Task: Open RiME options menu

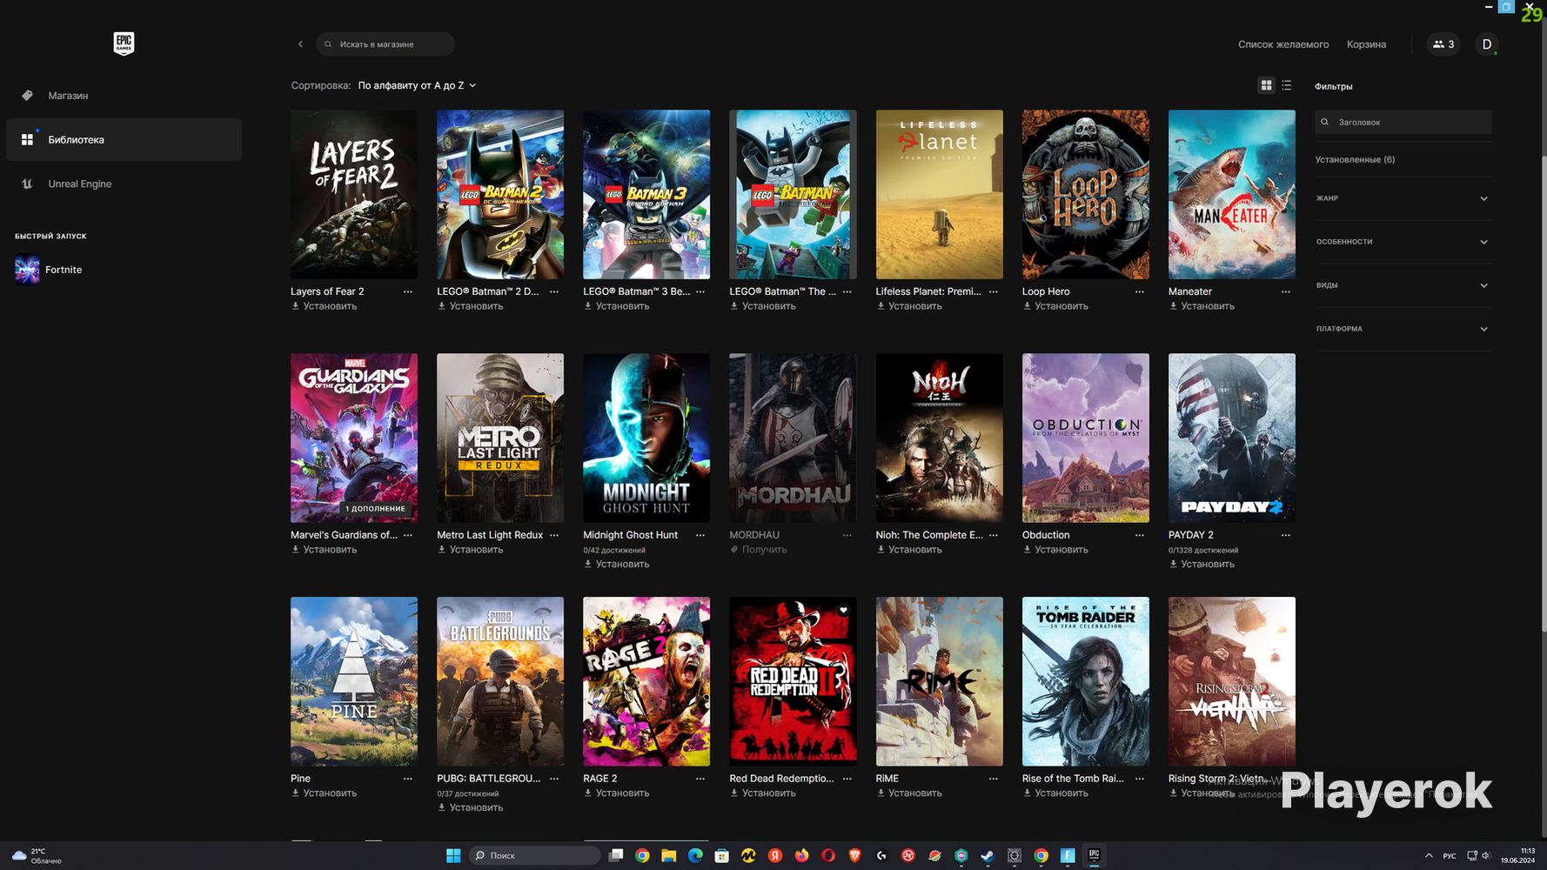Action: (x=993, y=779)
